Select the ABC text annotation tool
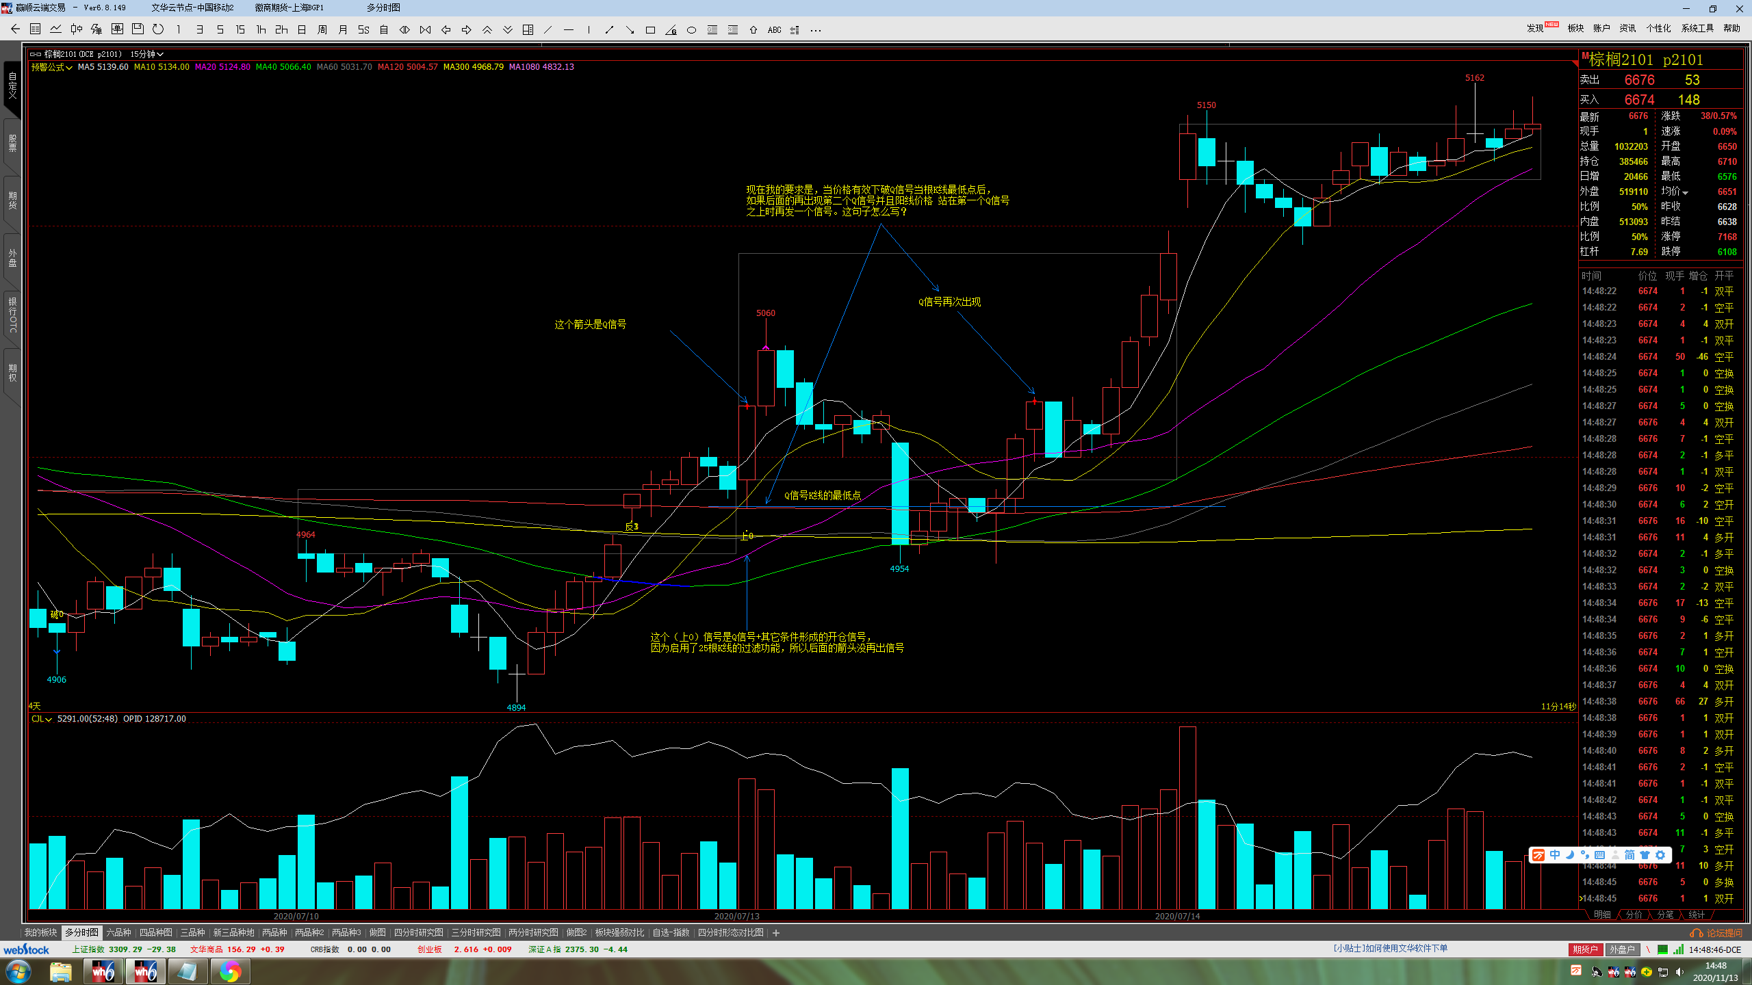Viewport: 1752px width, 985px height. (774, 30)
